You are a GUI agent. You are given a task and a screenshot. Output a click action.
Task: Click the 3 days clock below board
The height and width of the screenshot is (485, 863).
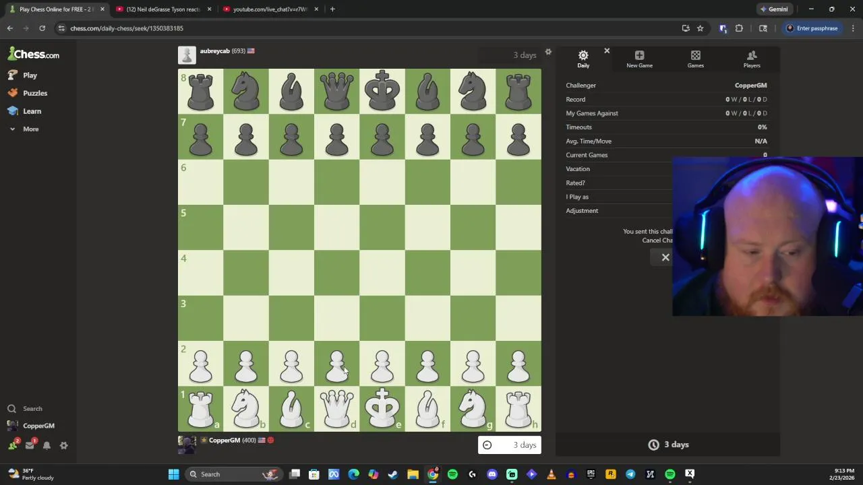pyautogui.click(x=510, y=445)
